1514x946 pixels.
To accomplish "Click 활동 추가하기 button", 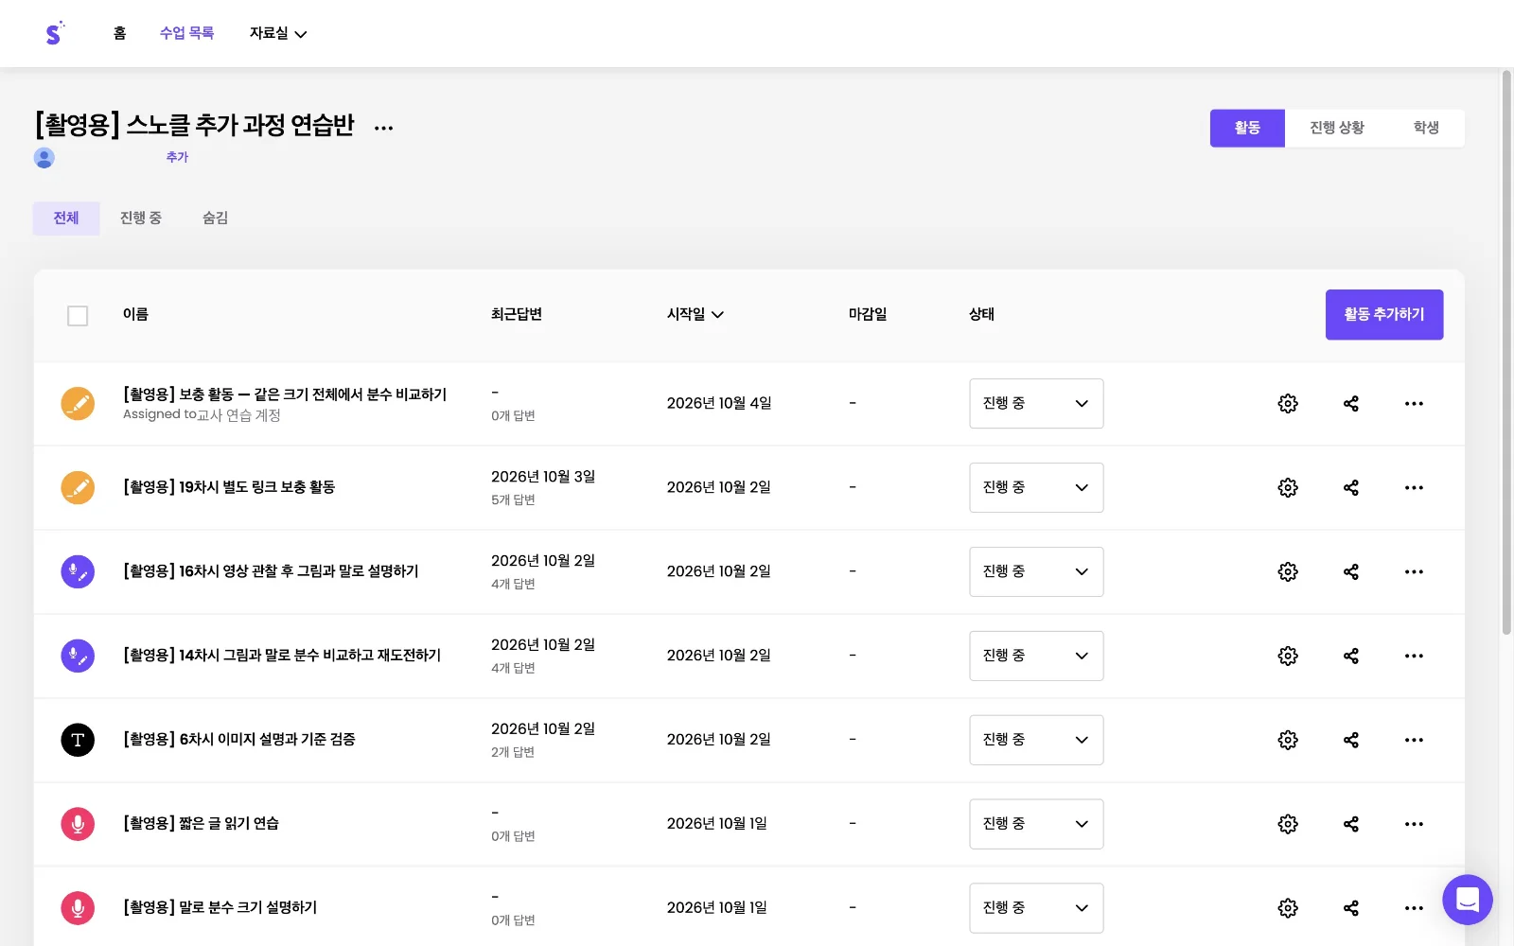I will click(x=1384, y=314).
